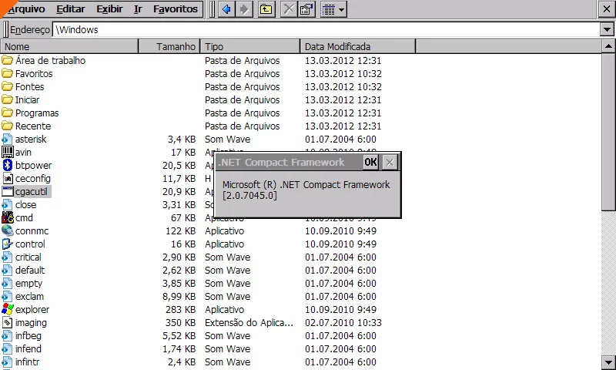616x370 pixels.
Task: Click the size value 283 KB
Action: pos(180,309)
